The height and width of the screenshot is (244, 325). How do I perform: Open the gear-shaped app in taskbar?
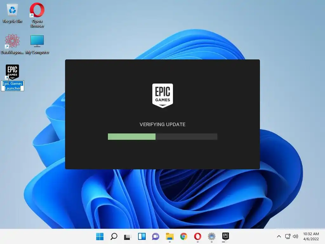212,236
